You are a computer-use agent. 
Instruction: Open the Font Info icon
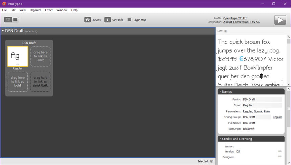(108, 20)
